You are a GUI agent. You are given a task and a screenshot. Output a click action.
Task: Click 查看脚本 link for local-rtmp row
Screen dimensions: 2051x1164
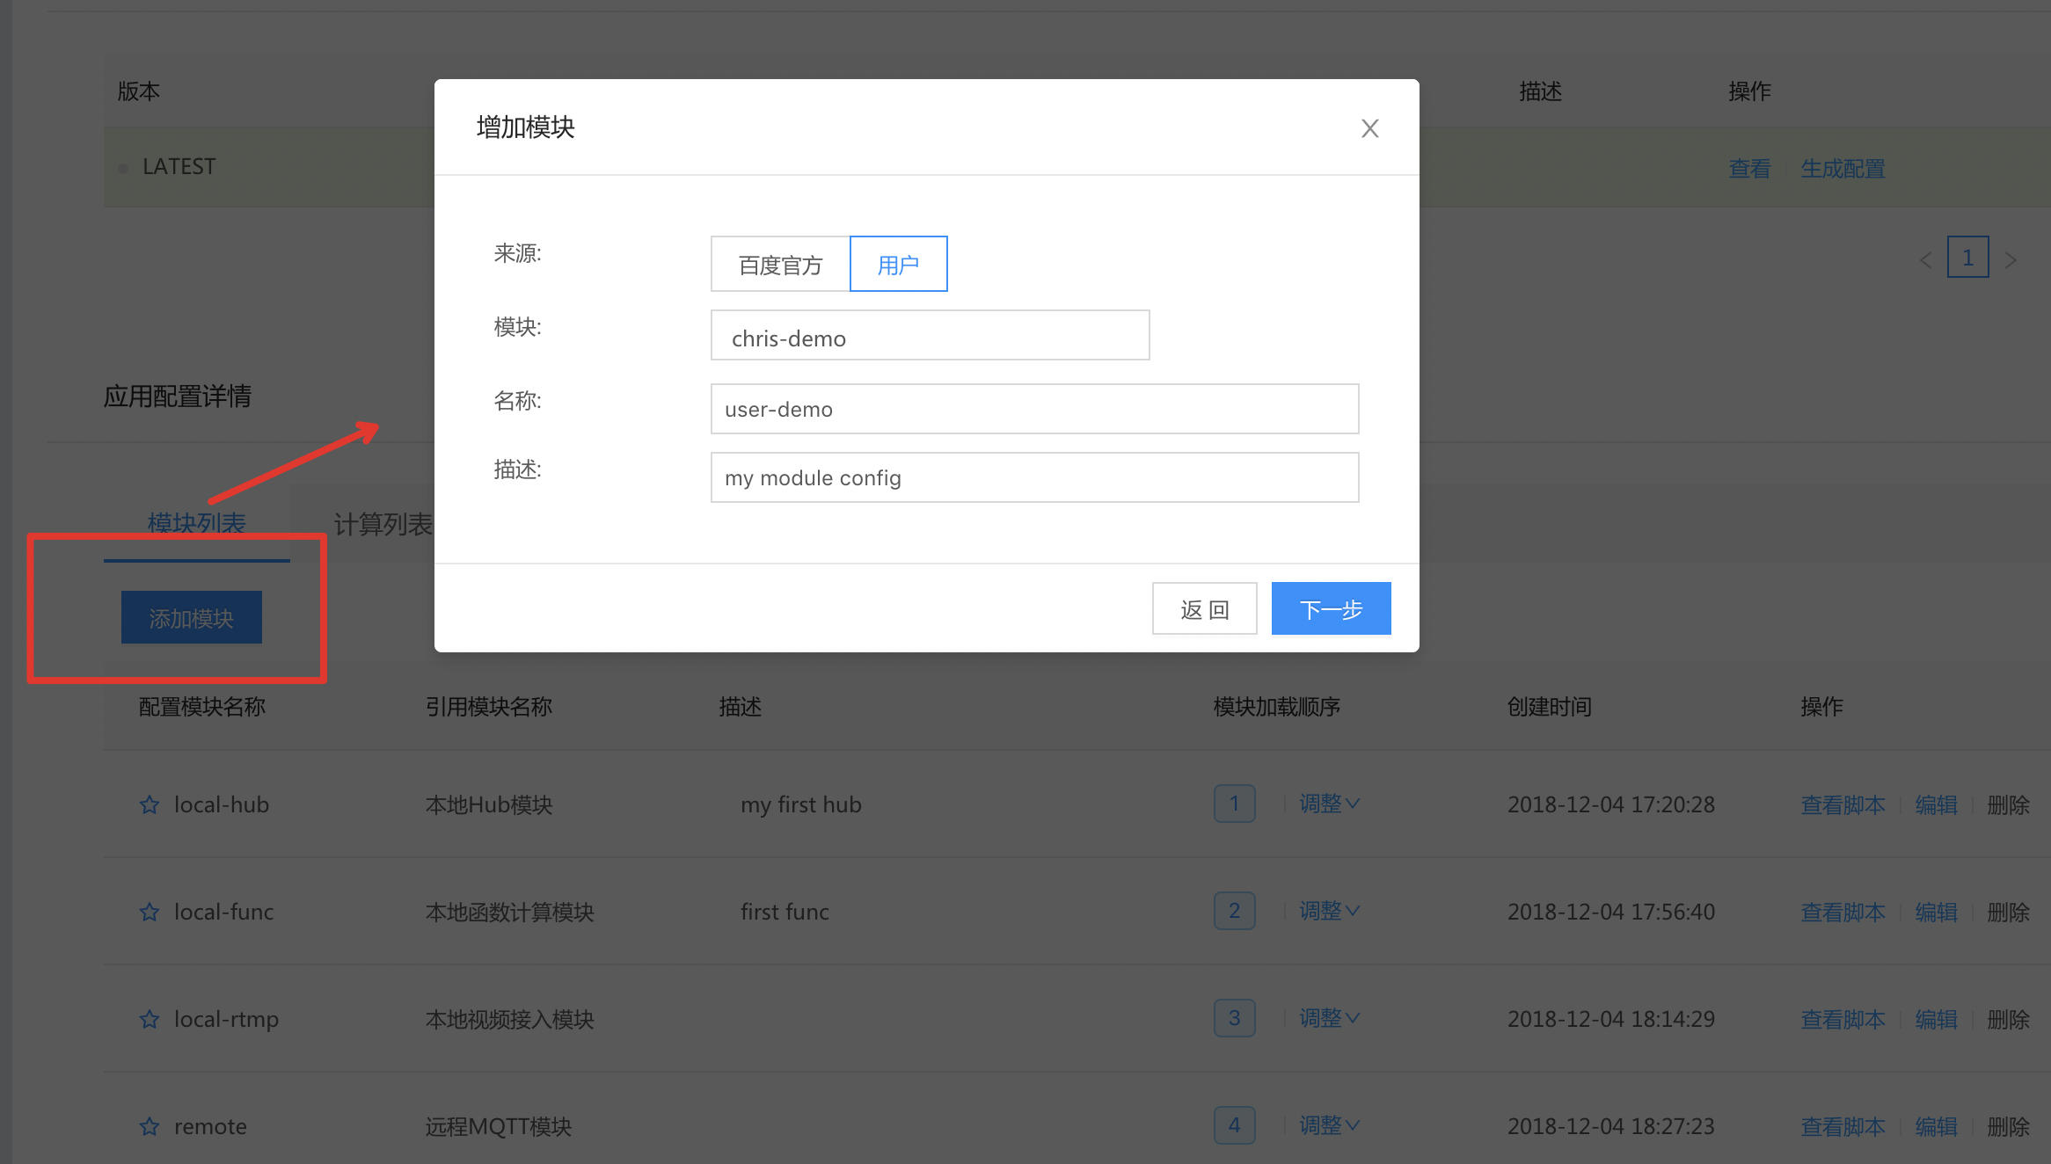(x=1843, y=1020)
